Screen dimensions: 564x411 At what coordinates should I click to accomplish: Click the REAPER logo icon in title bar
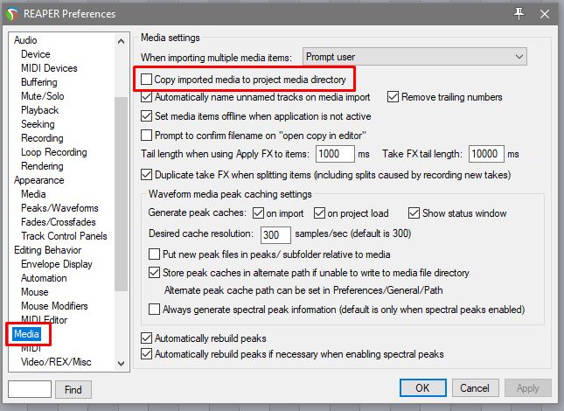click(12, 14)
